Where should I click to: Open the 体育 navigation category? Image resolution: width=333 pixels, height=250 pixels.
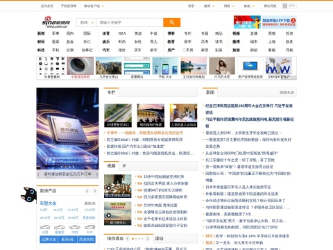click(106, 33)
